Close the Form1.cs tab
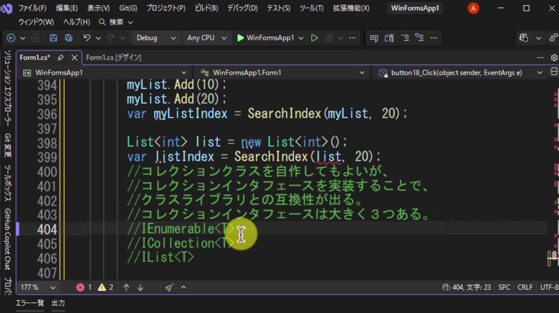Screen dimensions: 559x313 [x=75, y=58]
